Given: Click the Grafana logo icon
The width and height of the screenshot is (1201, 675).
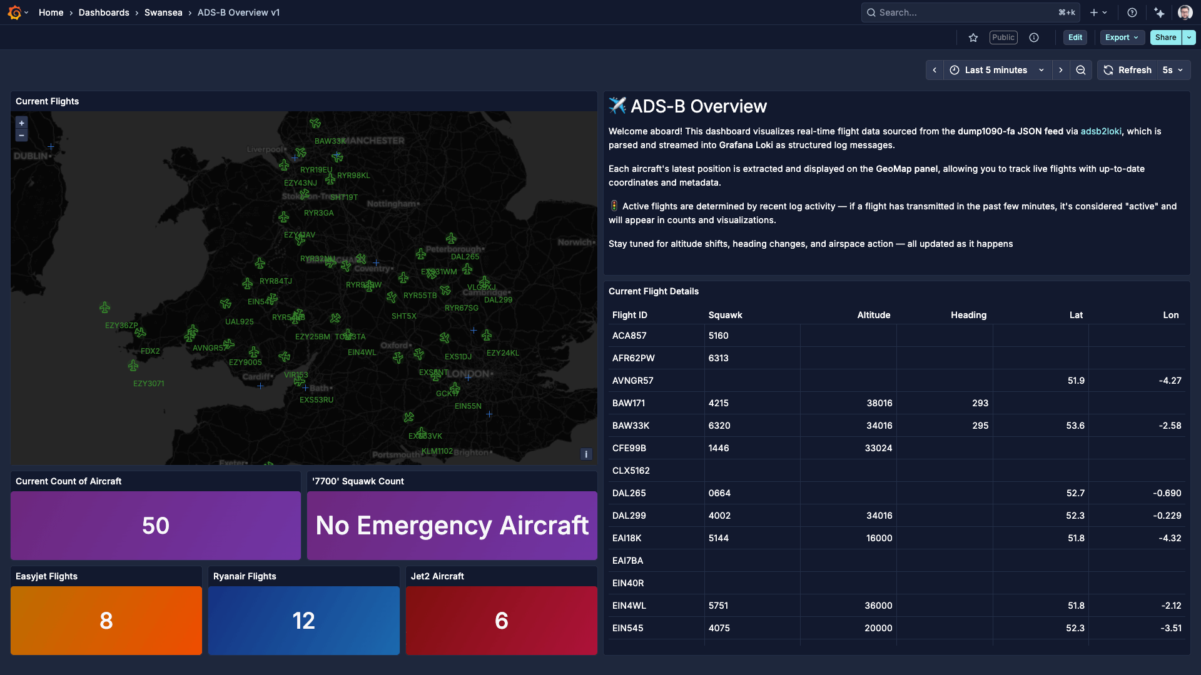Looking at the screenshot, I should (14, 12).
